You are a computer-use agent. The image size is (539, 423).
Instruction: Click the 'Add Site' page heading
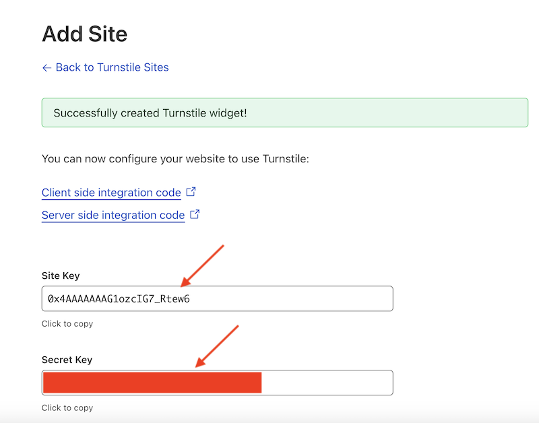84,34
